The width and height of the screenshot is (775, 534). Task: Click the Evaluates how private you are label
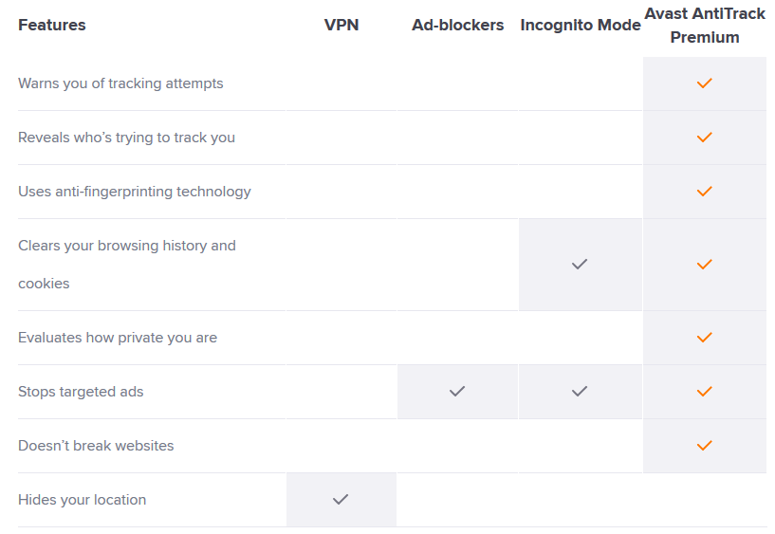pyautogui.click(x=118, y=338)
